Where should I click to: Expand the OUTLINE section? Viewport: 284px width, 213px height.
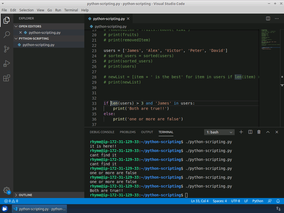(x=26, y=195)
